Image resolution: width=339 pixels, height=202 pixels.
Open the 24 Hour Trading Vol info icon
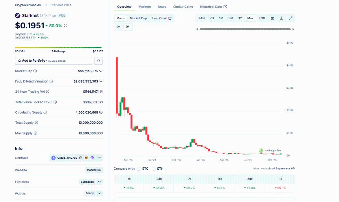(48, 92)
